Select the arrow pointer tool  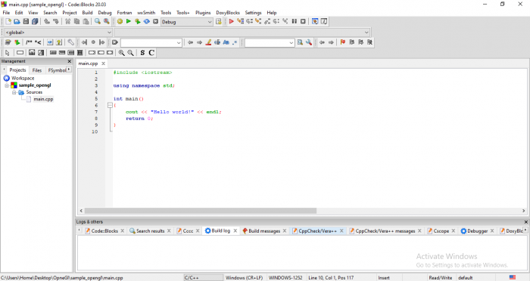(x=7, y=53)
